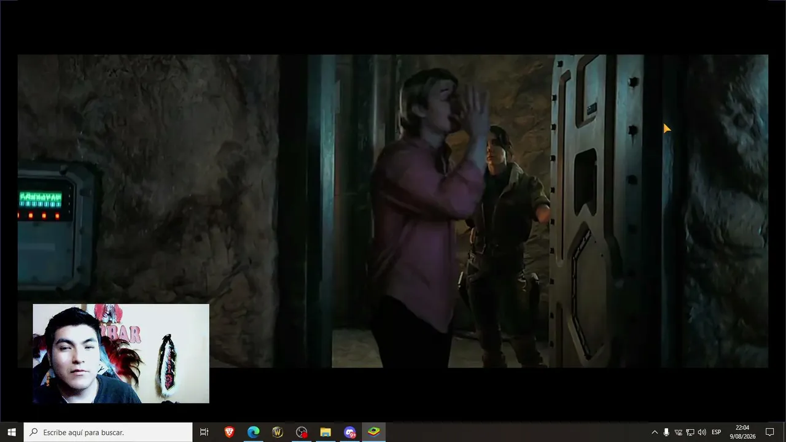Click the main video playback area

393,211
